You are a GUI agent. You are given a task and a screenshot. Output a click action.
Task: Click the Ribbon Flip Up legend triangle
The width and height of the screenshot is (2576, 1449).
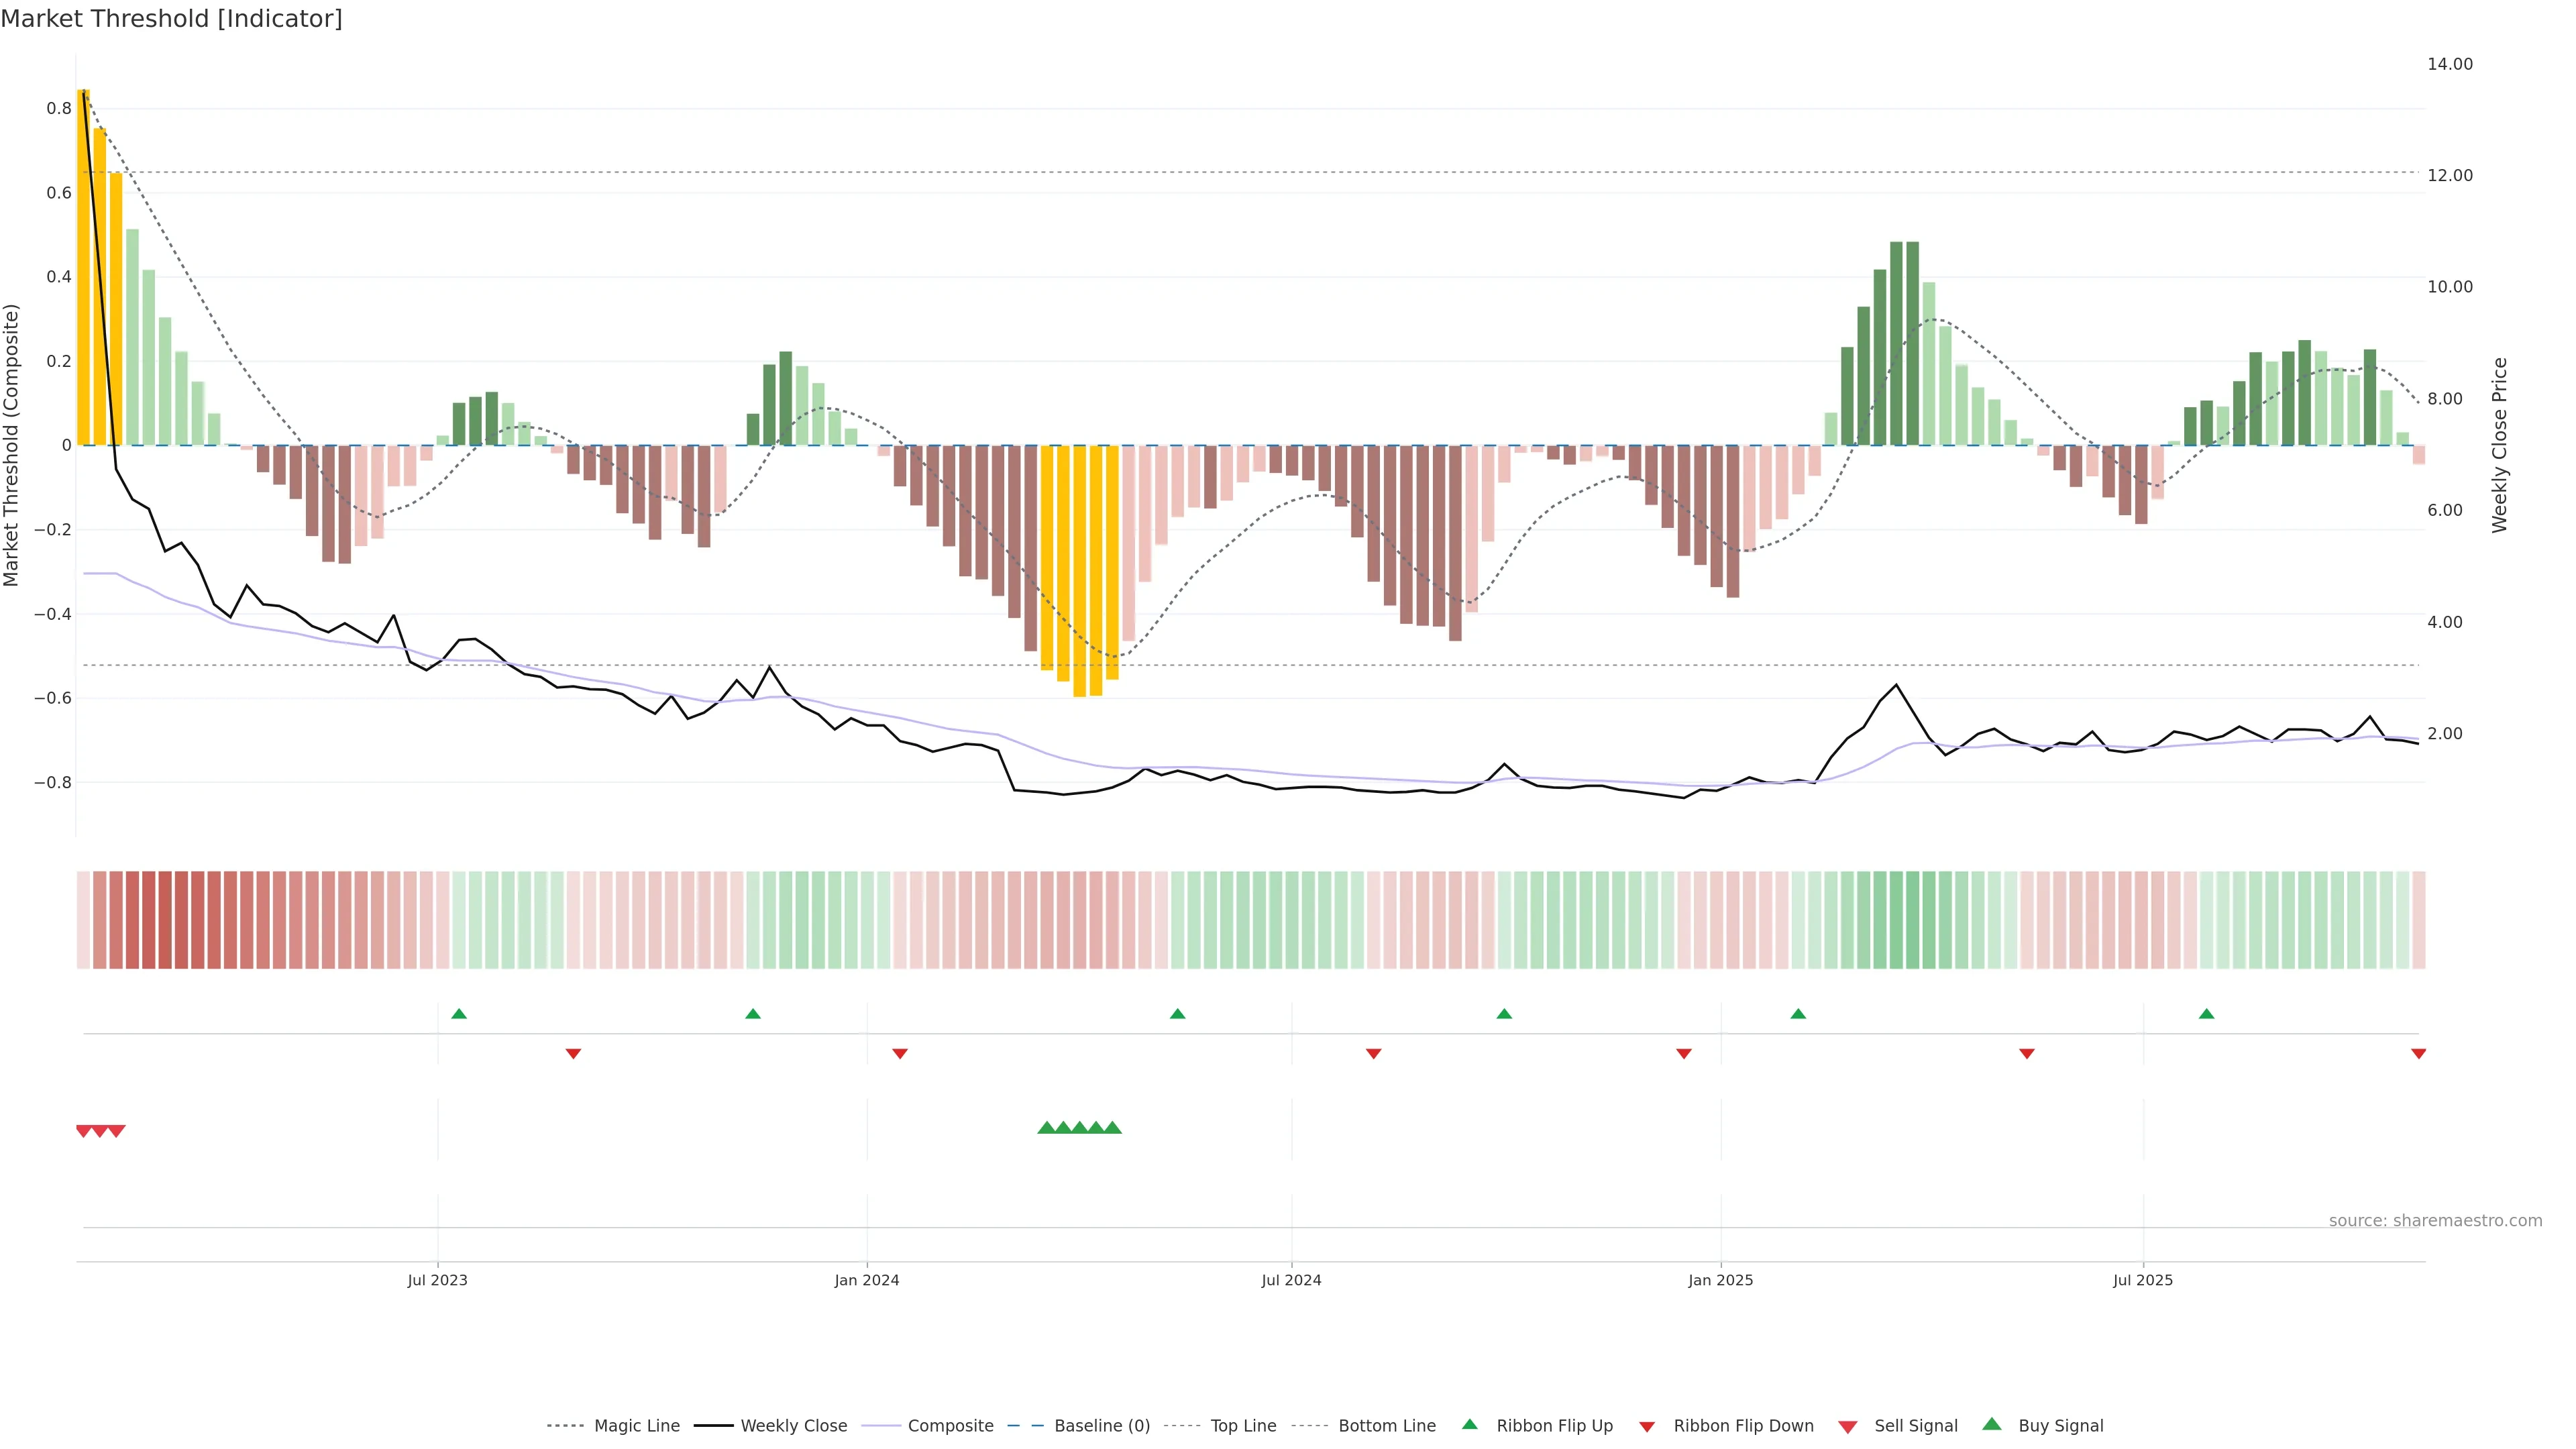pos(1469,1424)
